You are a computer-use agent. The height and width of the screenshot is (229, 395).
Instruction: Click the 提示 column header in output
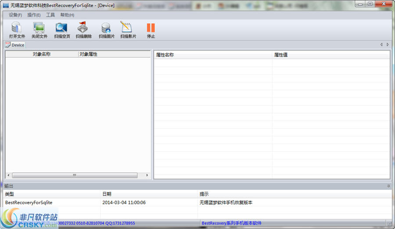pos(294,194)
